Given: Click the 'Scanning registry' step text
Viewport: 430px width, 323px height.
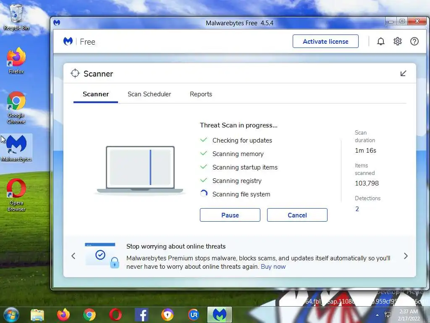Looking at the screenshot, I should (x=237, y=181).
